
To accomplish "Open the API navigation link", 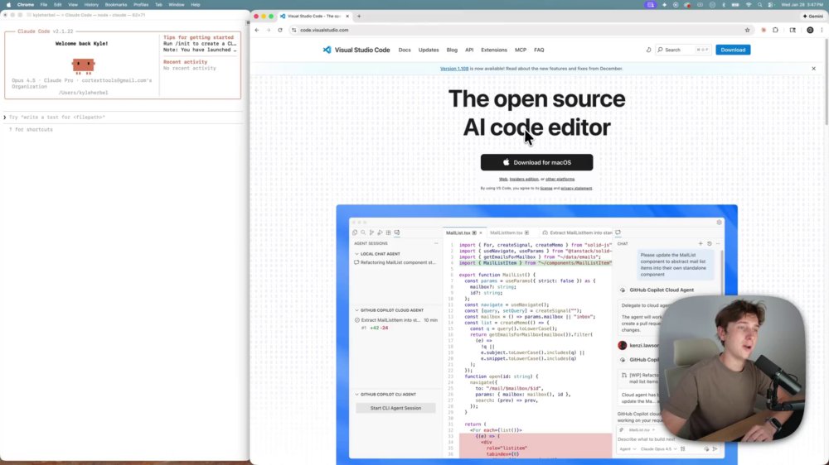I will (469, 50).
